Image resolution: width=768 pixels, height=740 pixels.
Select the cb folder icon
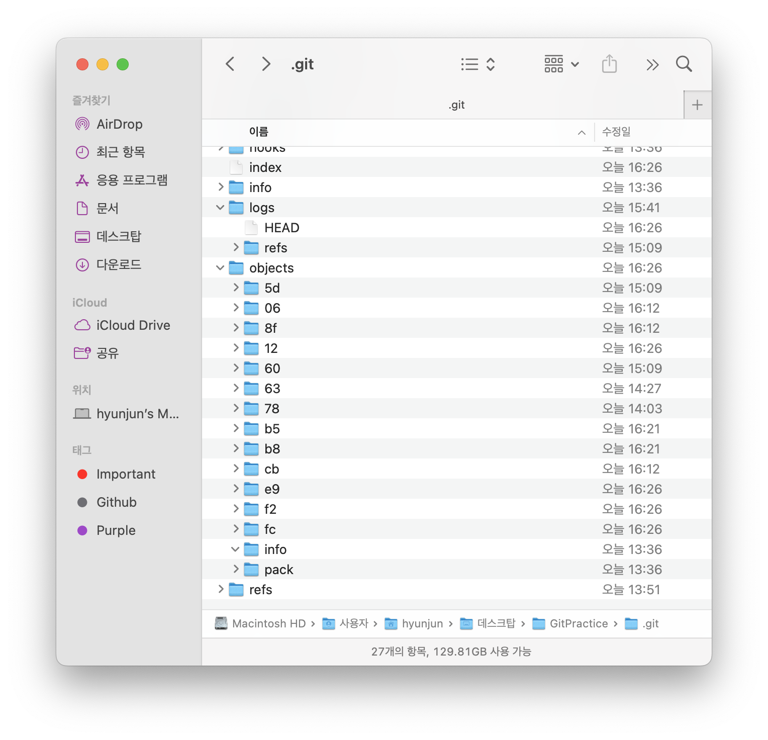251,469
